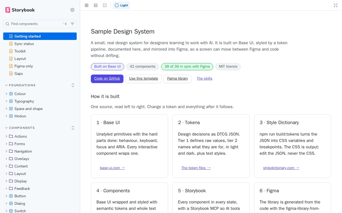Open the background image toolbar icon
This screenshot has height=213, width=342.
point(96,5)
